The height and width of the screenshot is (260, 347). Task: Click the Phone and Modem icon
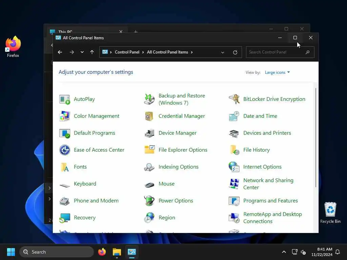tap(65, 201)
